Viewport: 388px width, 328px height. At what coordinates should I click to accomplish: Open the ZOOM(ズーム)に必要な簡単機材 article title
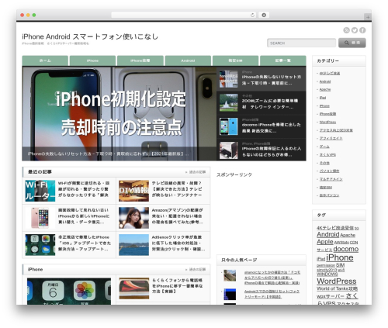tap(270, 104)
